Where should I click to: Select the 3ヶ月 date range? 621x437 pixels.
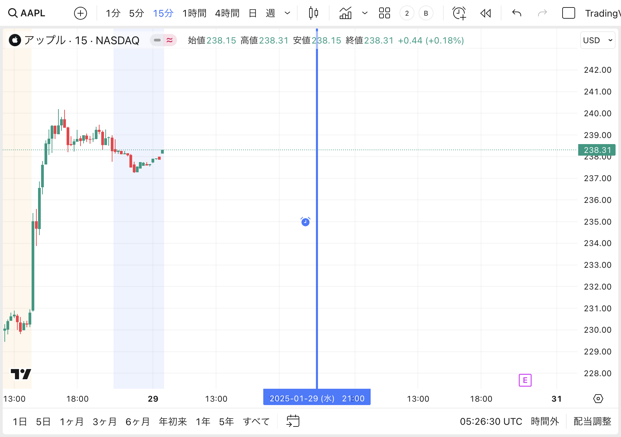105,422
